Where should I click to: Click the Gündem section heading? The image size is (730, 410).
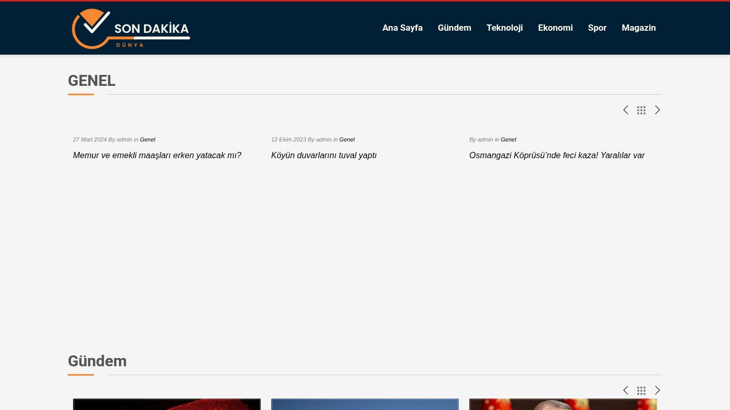97,361
